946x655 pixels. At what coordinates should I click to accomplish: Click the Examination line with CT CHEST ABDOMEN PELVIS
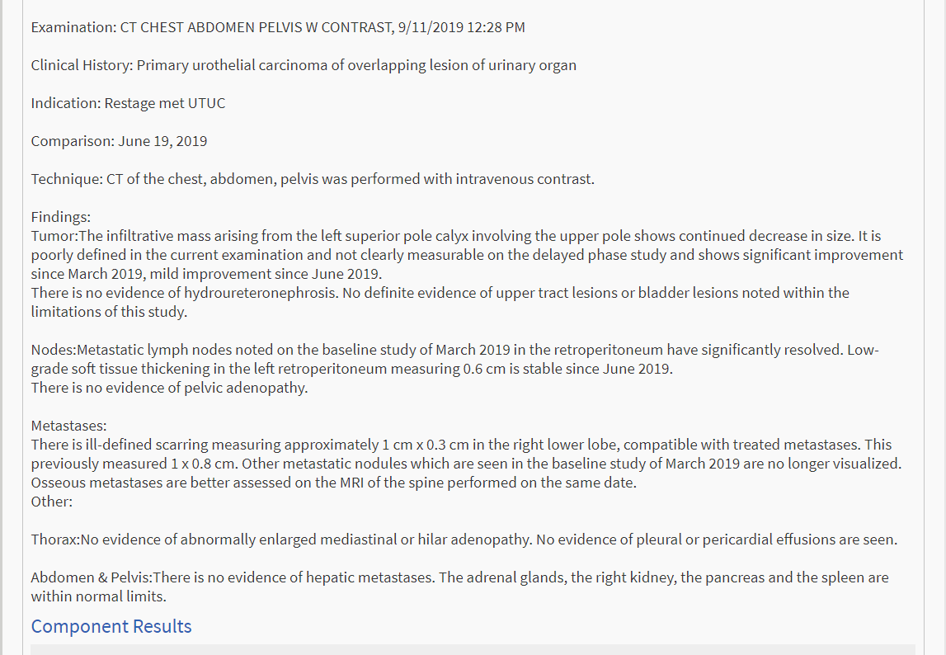278,27
